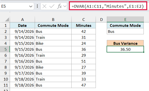Viewport: 149px width, 91px height.
Task: Click the 9/15/2026 date in row 4
Action: point(22,43)
